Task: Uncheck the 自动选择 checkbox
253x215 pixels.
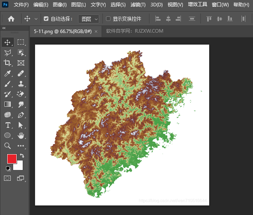Action: tap(46, 19)
